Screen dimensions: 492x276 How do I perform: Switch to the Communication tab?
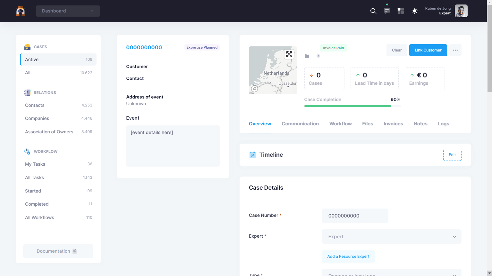[300, 124]
